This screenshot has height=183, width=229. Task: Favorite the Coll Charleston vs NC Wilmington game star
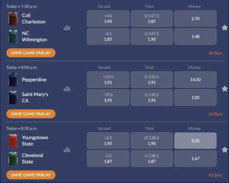[x=225, y=28]
